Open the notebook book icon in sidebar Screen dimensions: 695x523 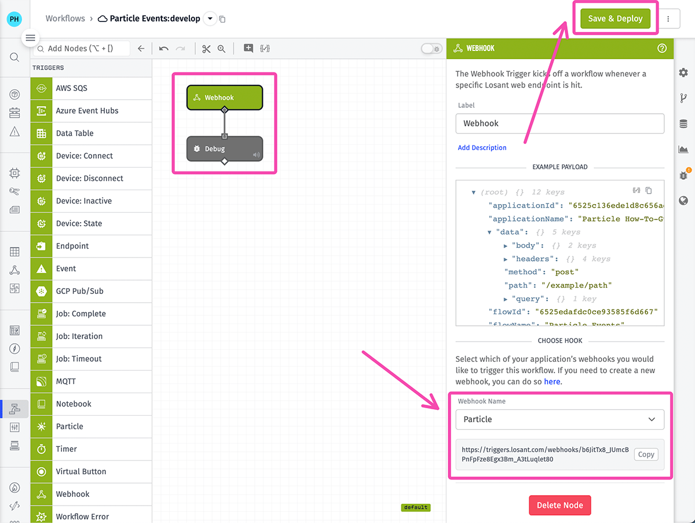pyautogui.click(x=14, y=367)
